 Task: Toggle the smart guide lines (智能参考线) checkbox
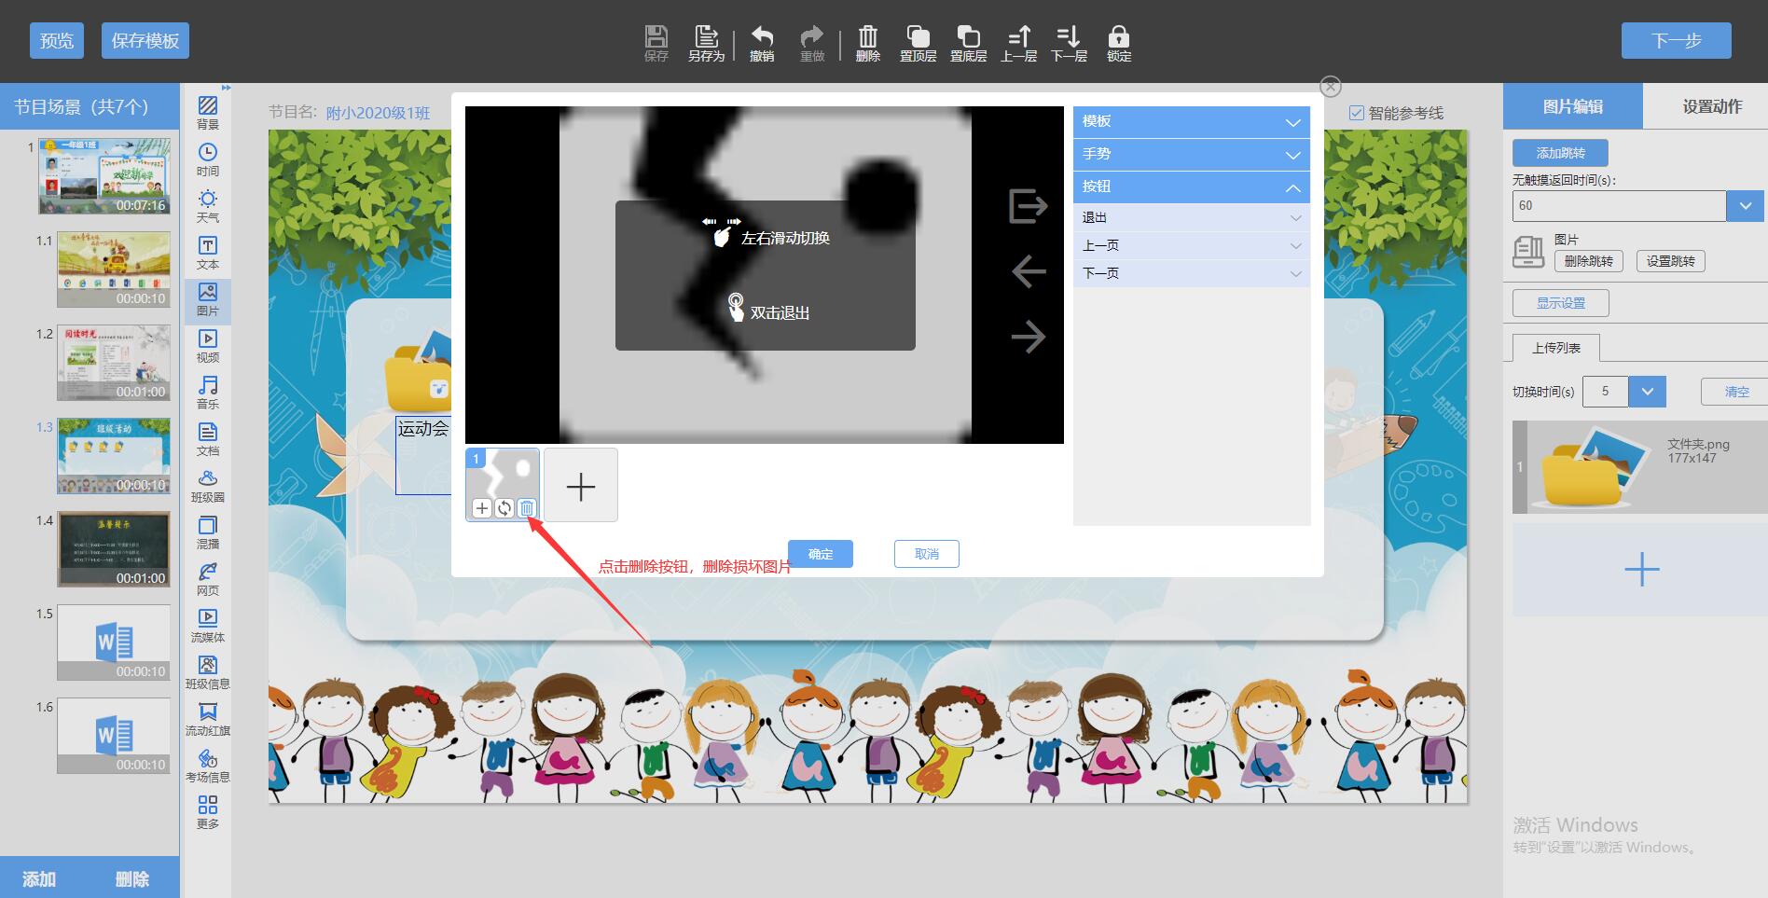(x=1357, y=113)
